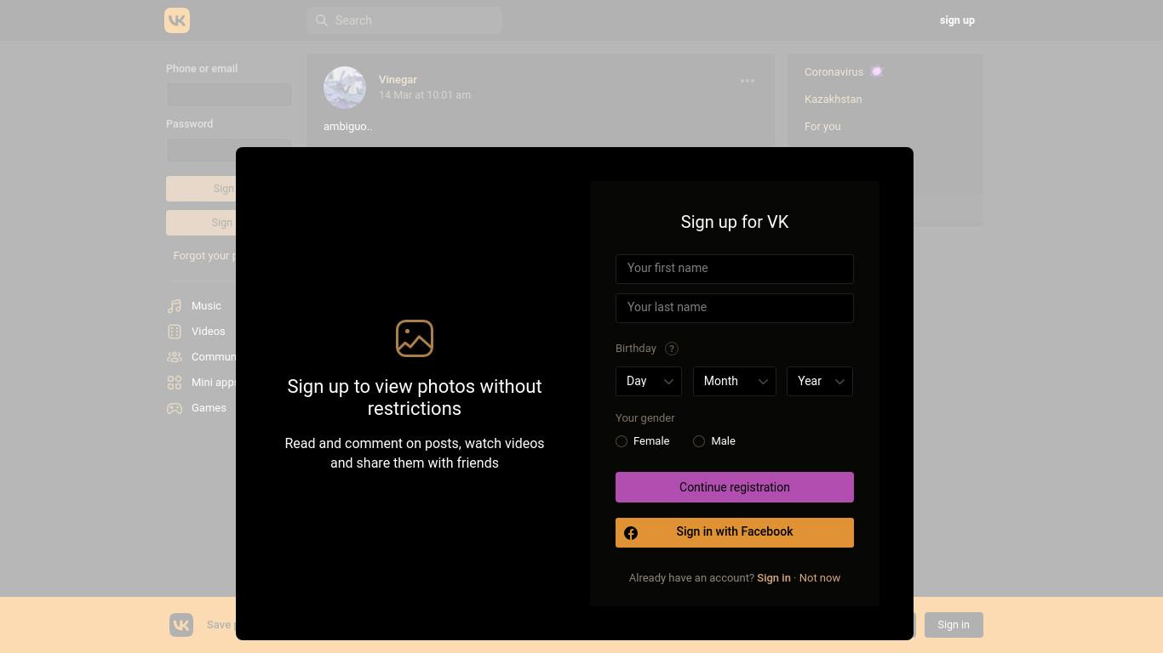Open the Day dropdown
The image size is (1163, 653).
649,381
